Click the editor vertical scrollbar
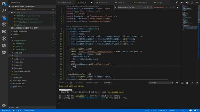 click(x=199, y=14)
